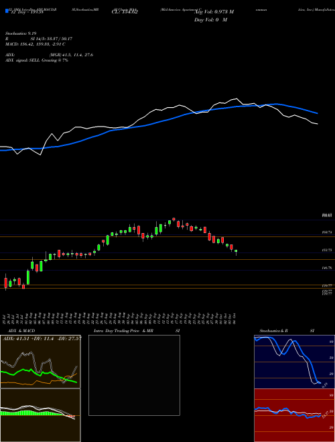The image size is (335, 442).
Task: Click the 'Stochastics & R' panel title
Action: 274,331
